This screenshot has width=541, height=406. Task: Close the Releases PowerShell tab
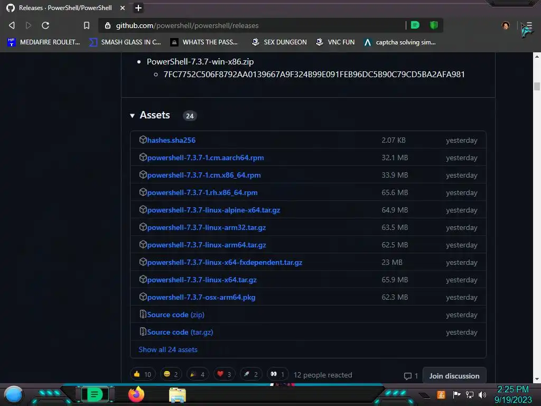pos(123,8)
